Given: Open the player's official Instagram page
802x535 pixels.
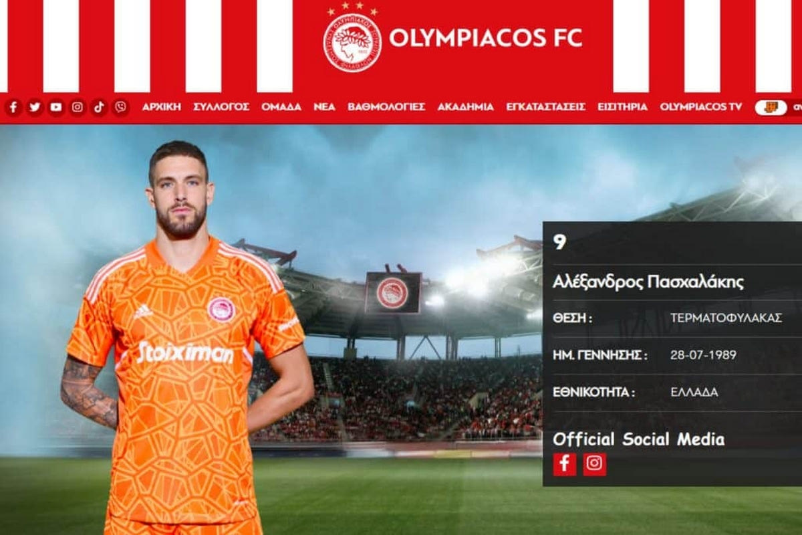Looking at the screenshot, I should [x=595, y=464].
